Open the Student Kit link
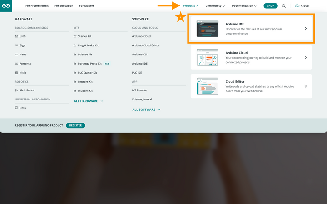Image resolution: width=327 pixels, height=204 pixels. click(85, 91)
